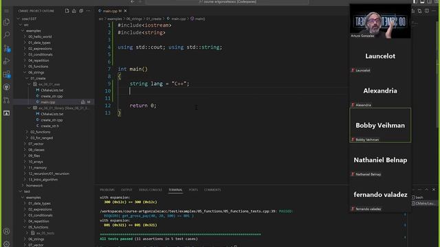Open the Extensions view
The height and width of the screenshot is (247, 440).
tap(6, 74)
